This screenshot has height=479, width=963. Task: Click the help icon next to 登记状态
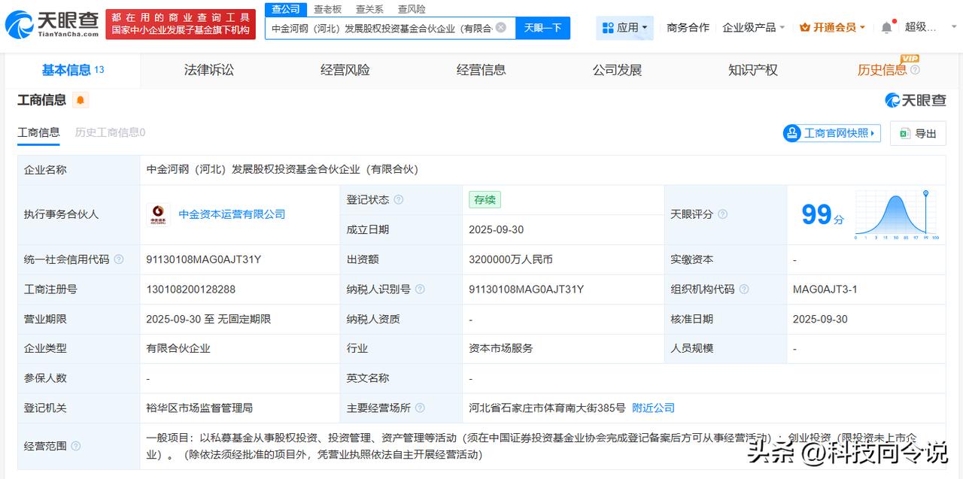point(399,200)
